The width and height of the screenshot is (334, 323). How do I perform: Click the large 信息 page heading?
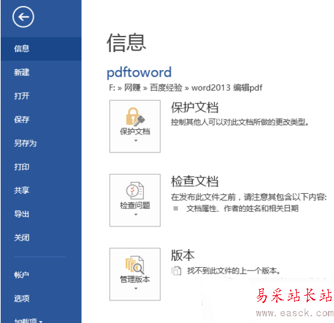click(126, 43)
